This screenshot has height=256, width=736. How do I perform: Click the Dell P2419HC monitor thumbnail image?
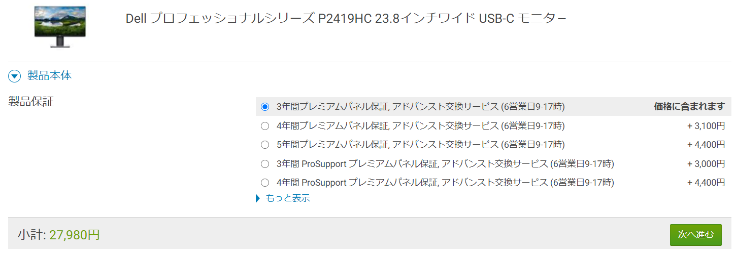tap(60, 26)
